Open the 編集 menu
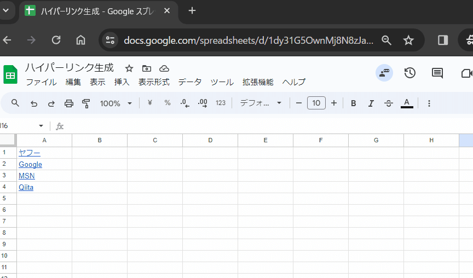This screenshot has width=473, height=278. click(73, 82)
